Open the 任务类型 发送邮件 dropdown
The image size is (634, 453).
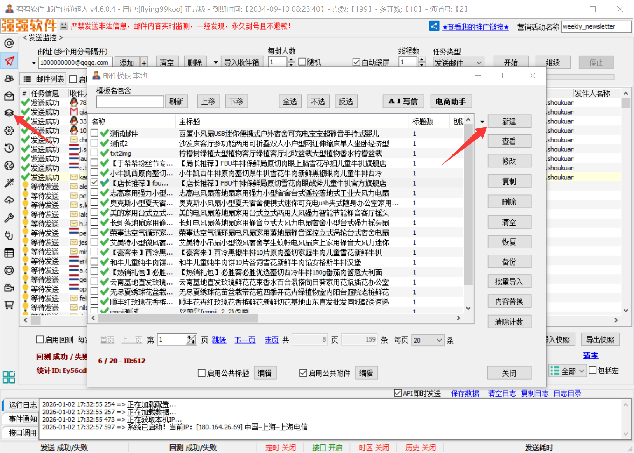[458, 62]
